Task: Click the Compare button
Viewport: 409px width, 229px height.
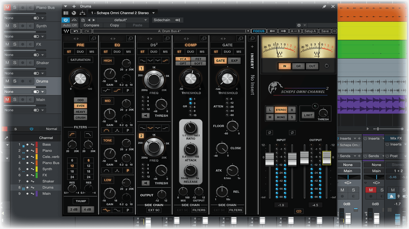Action: [91, 25]
